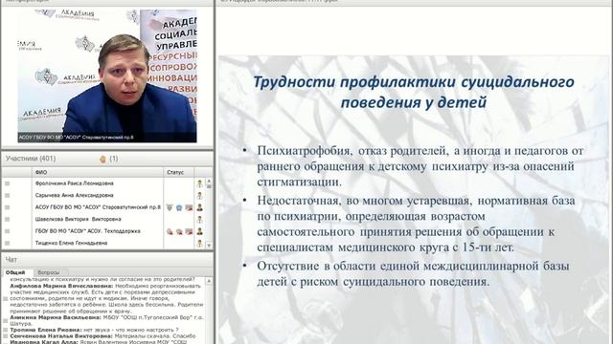Click presenter icon in Староватутинский пр.8 row
Image resolution: width=613 pixels, height=344 pixels.
(200, 207)
